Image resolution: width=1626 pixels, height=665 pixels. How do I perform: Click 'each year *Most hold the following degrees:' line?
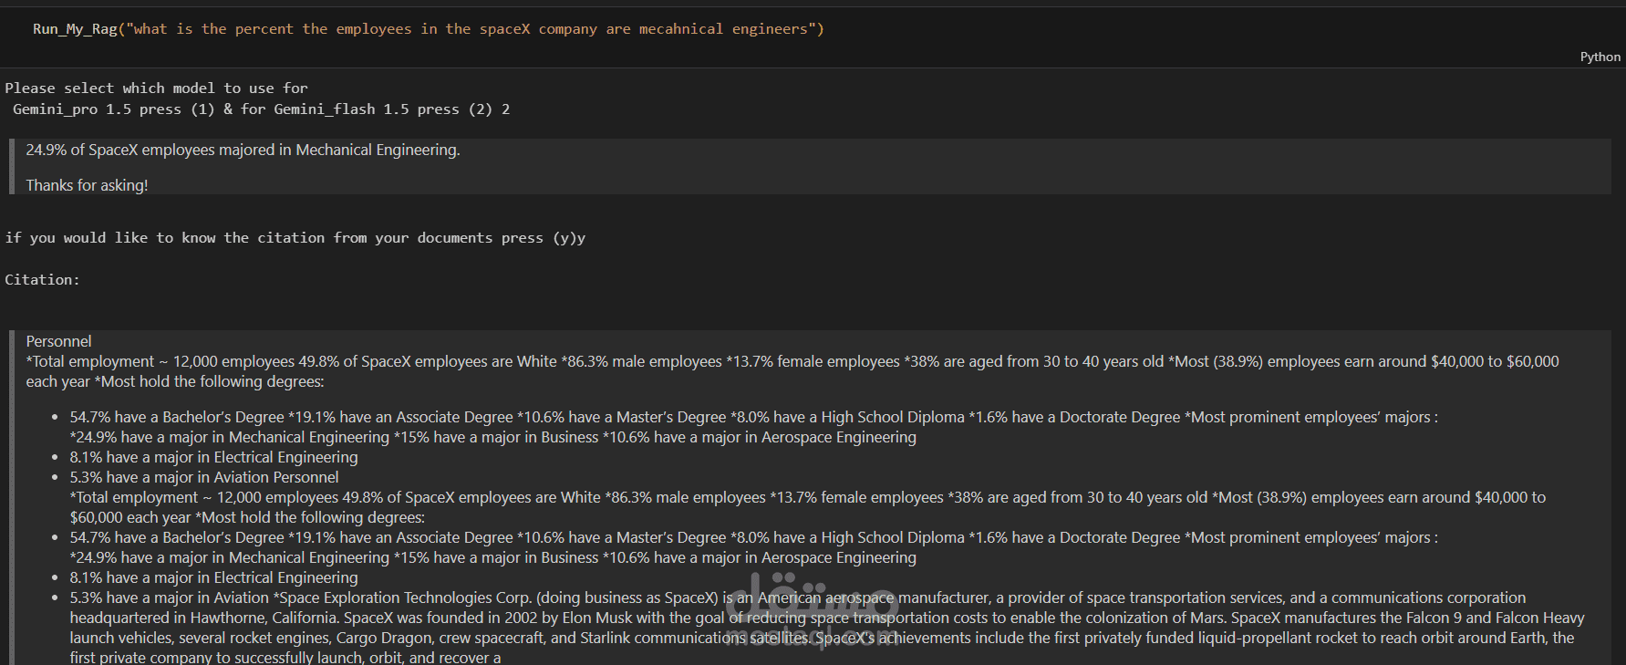(x=175, y=381)
